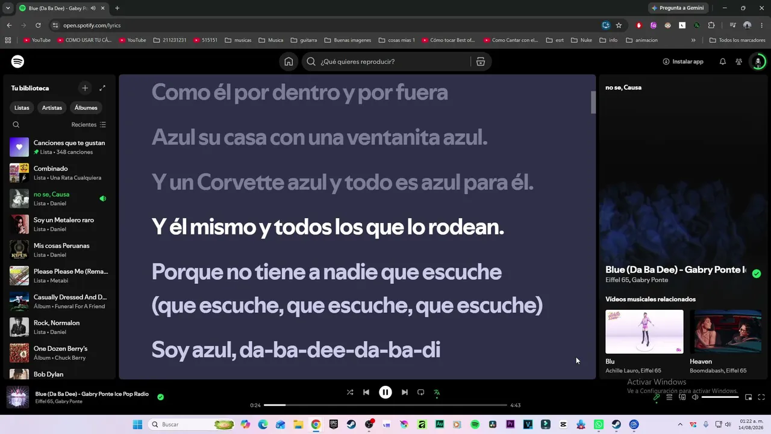Open the Todos los marcadores folder
The width and height of the screenshot is (771, 434).
(x=738, y=40)
